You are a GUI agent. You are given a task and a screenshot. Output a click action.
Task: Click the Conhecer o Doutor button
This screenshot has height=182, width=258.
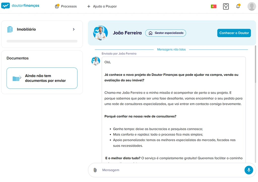point(234,33)
